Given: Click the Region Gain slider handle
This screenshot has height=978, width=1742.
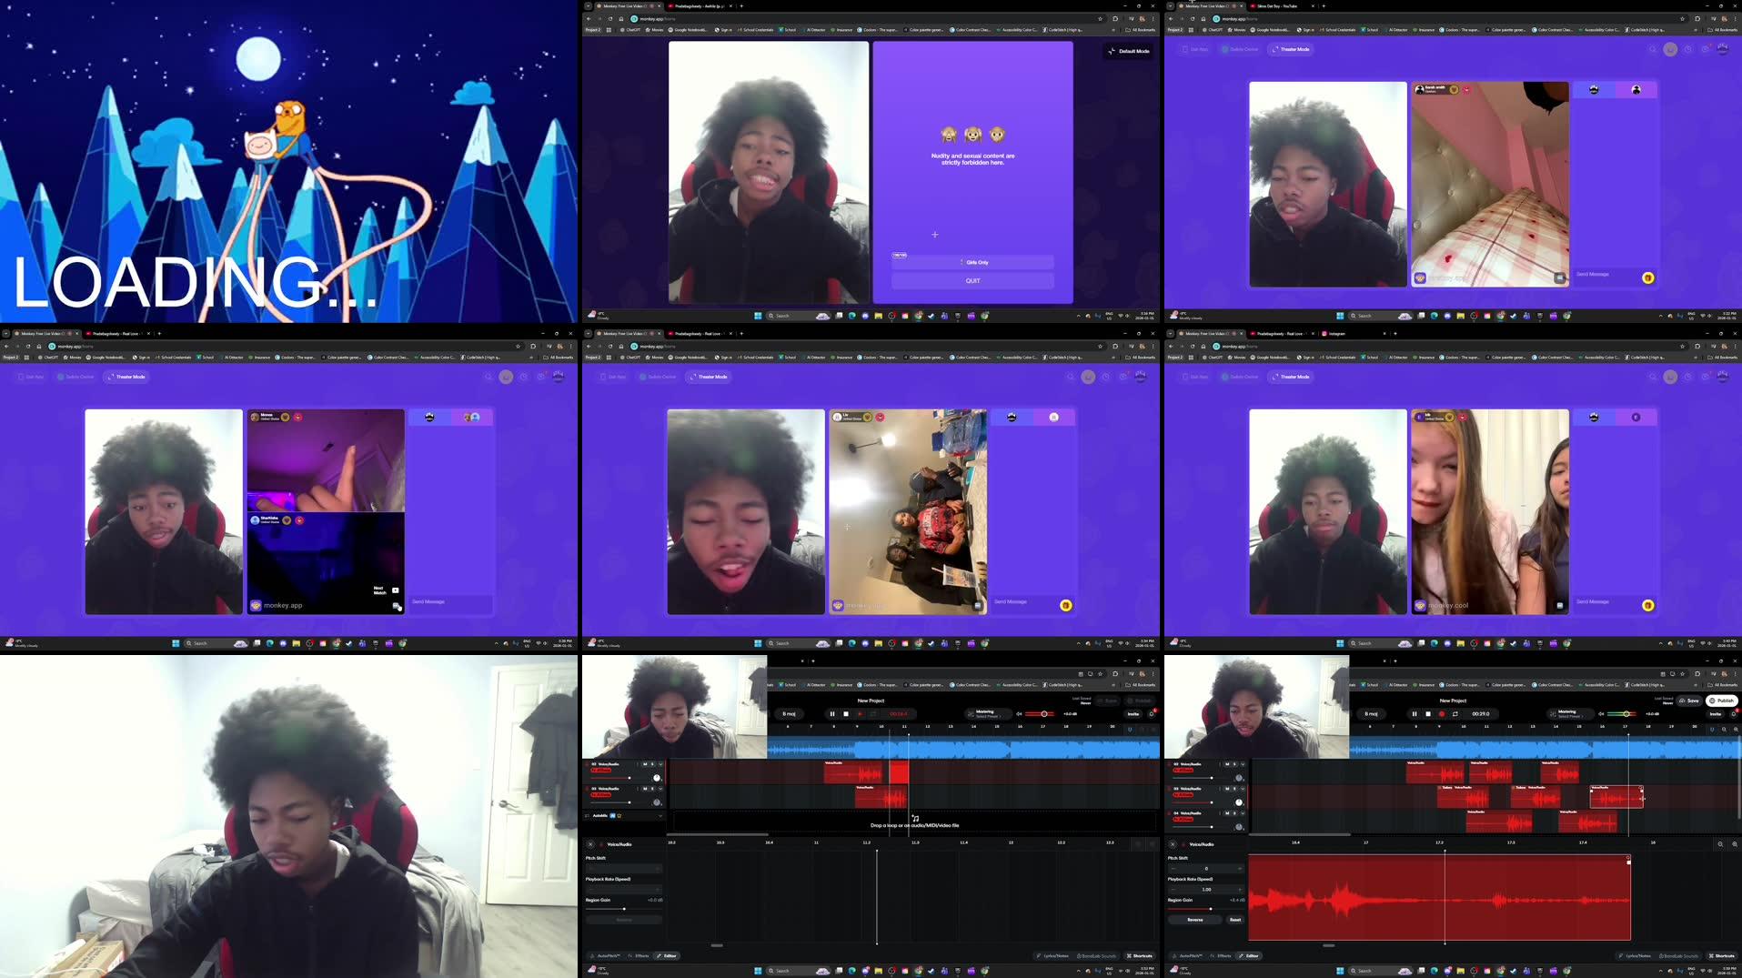Looking at the screenshot, I should (x=1211, y=909).
